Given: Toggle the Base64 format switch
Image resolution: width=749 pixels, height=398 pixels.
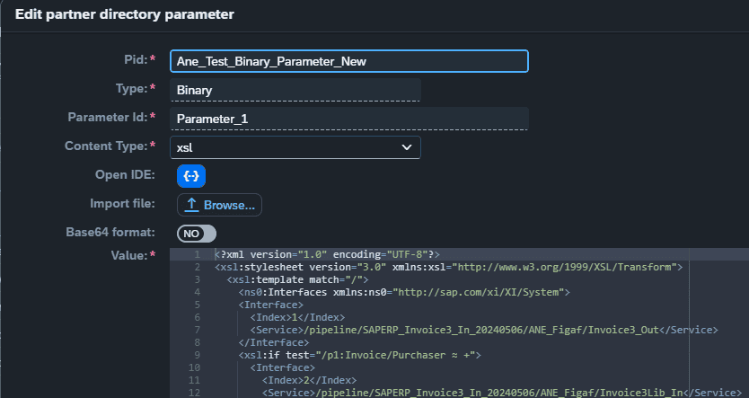Looking at the screenshot, I should pyautogui.click(x=197, y=234).
